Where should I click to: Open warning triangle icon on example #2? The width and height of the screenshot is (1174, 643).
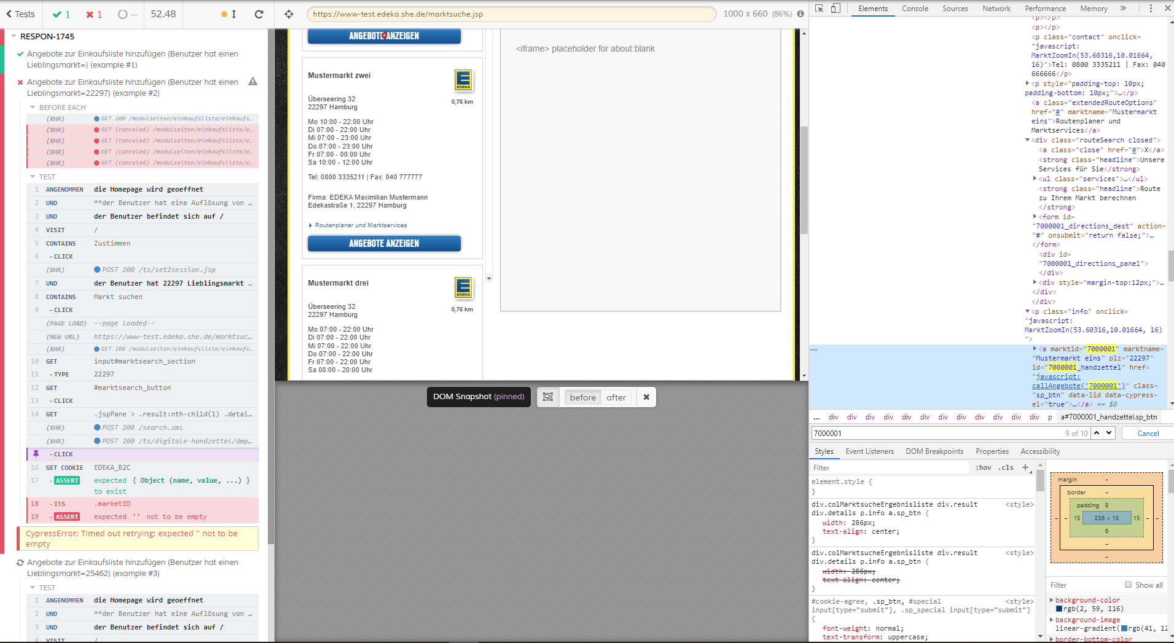[252, 82]
